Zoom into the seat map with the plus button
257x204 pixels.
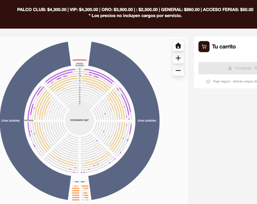[x=178, y=58]
